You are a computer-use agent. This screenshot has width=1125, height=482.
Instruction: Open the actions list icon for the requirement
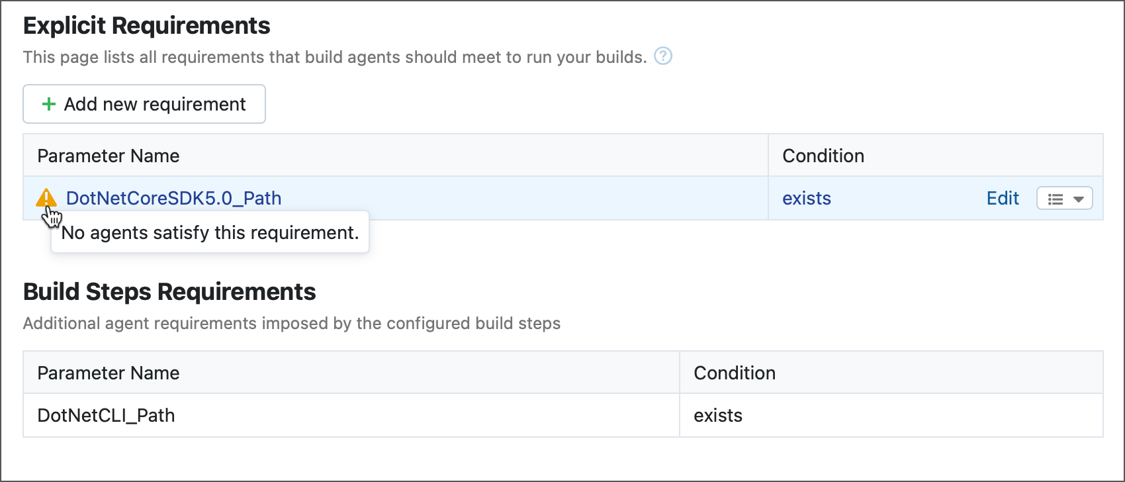1064,198
